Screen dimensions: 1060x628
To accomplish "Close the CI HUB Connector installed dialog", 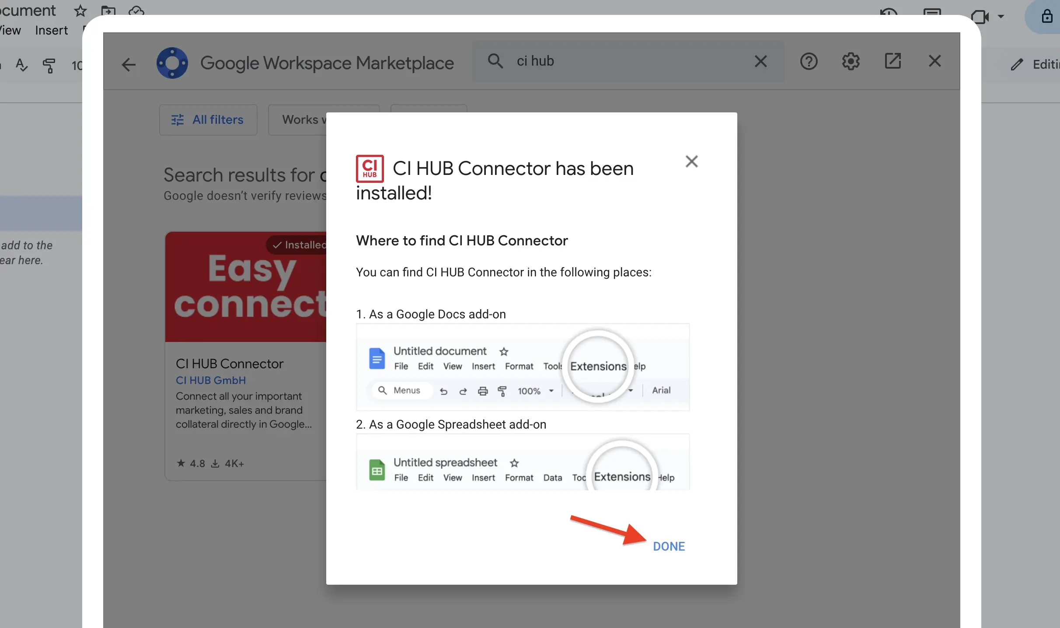I will [x=691, y=161].
